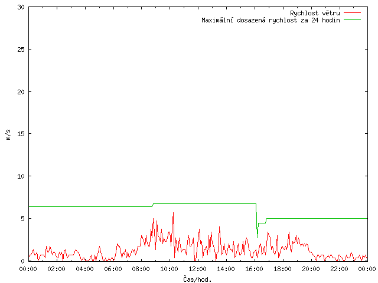Click the y-axis value 15
The image size is (378, 283).
21,134
